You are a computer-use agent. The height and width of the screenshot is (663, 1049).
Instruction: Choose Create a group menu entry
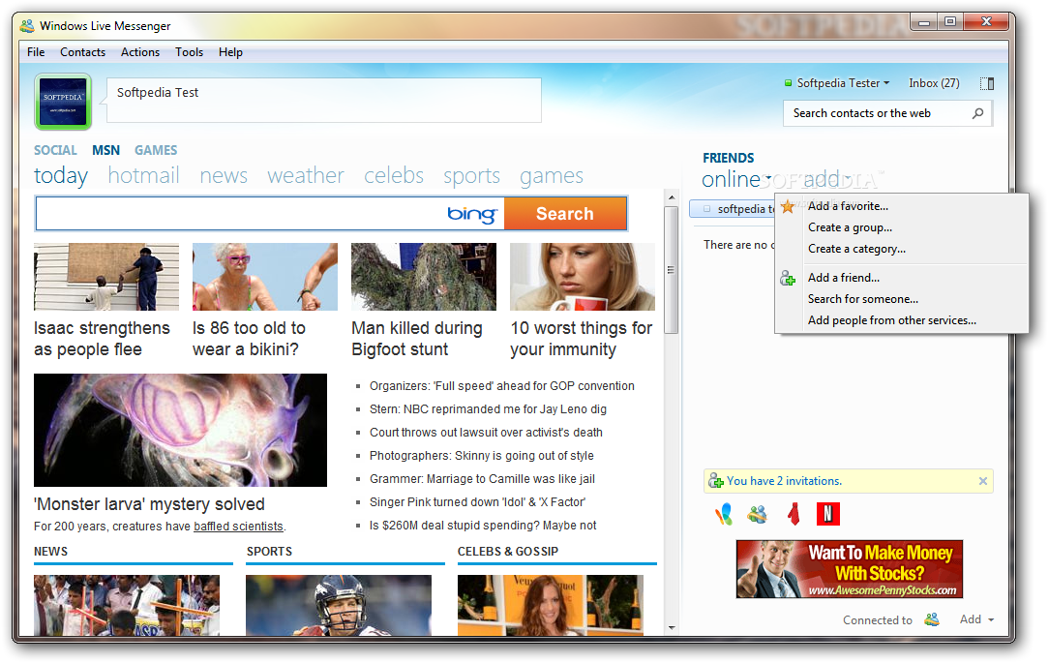click(x=901, y=227)
